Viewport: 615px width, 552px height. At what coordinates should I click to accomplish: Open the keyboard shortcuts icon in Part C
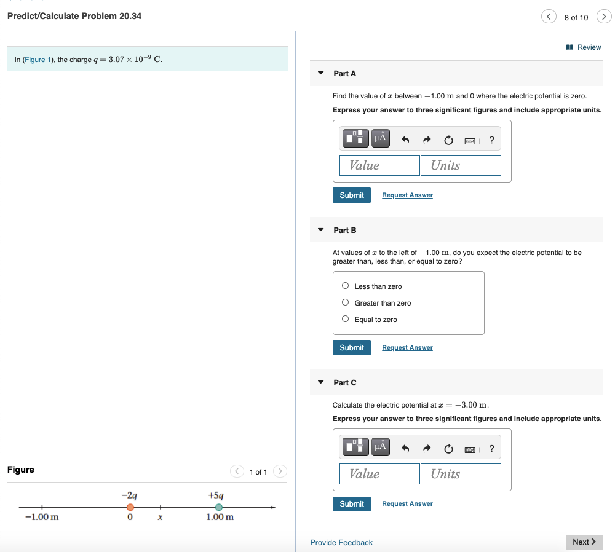(470, 448)
